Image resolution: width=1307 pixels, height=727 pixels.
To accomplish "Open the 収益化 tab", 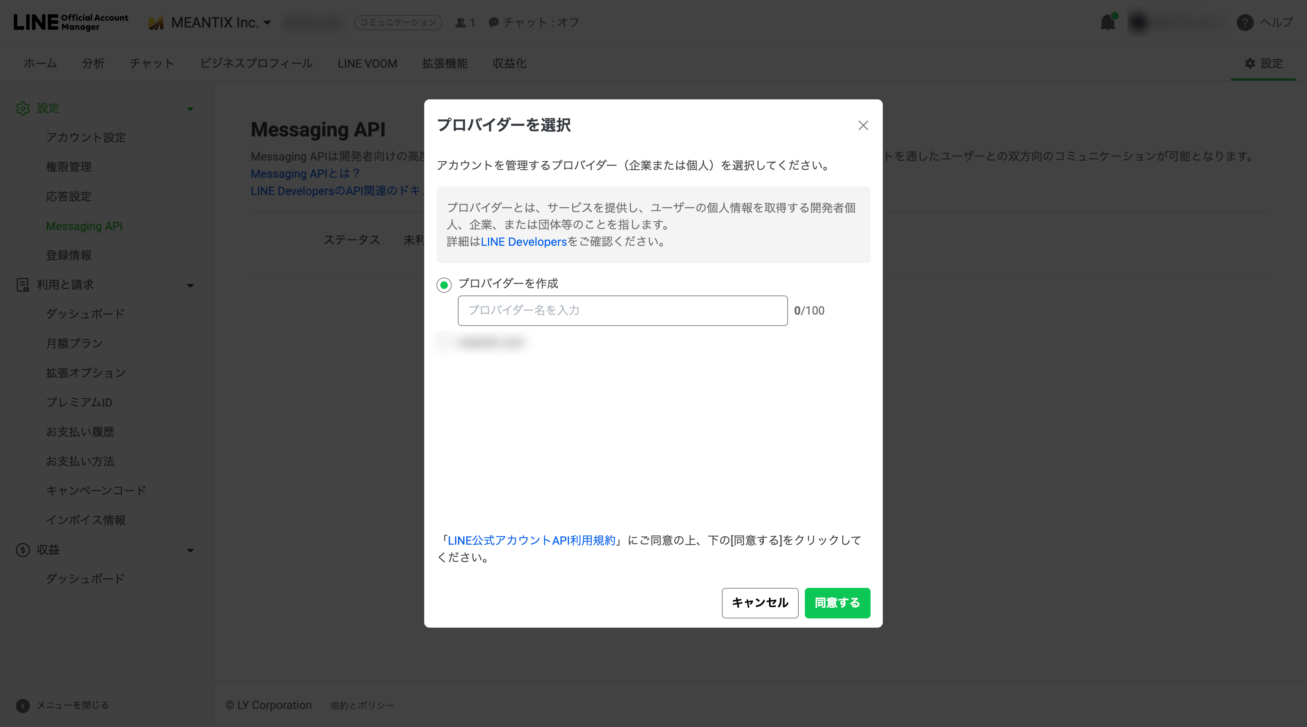I will click(x=509, y=63).
